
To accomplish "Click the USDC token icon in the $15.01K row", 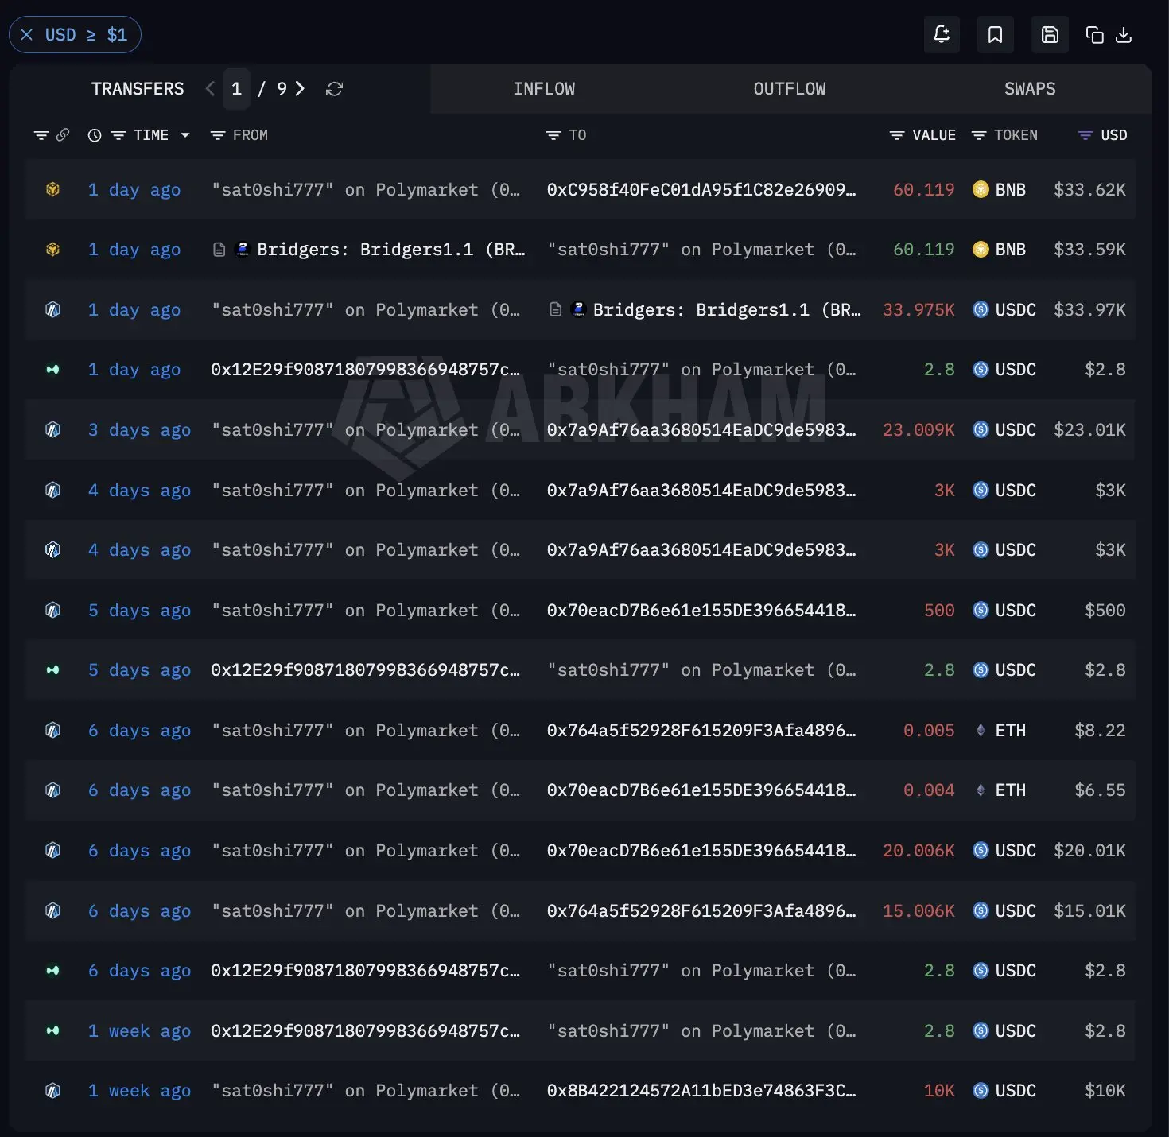I will (981, 911).
